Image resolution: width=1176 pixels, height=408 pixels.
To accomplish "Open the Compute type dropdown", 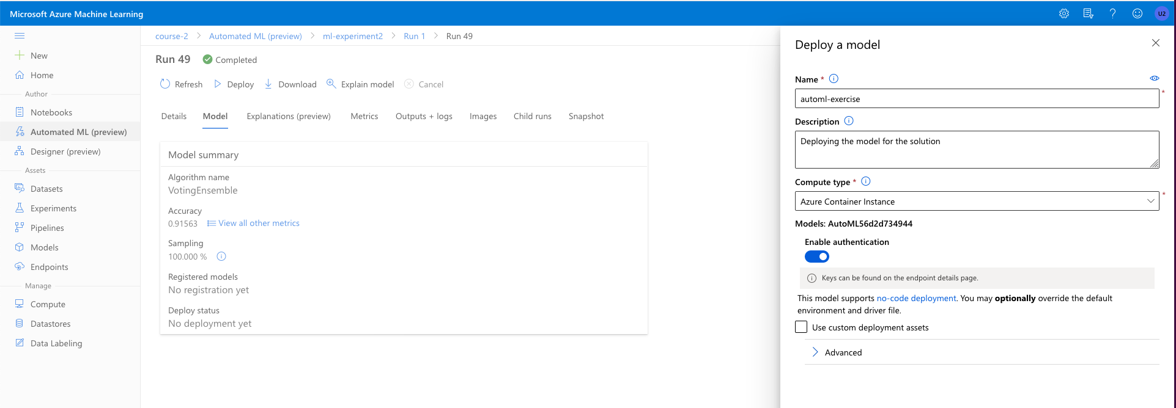I will click(977, 202).
